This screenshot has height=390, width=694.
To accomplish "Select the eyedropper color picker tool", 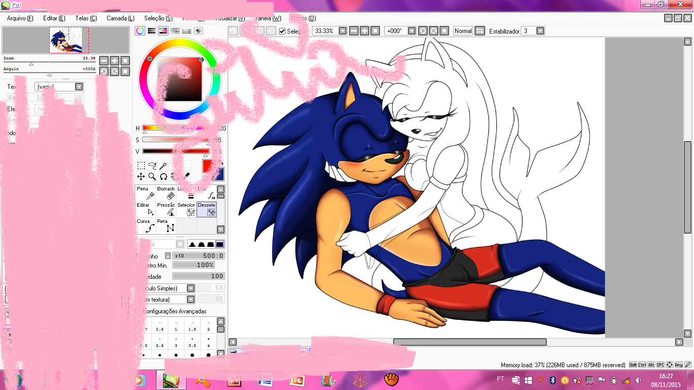I will 186,177.
